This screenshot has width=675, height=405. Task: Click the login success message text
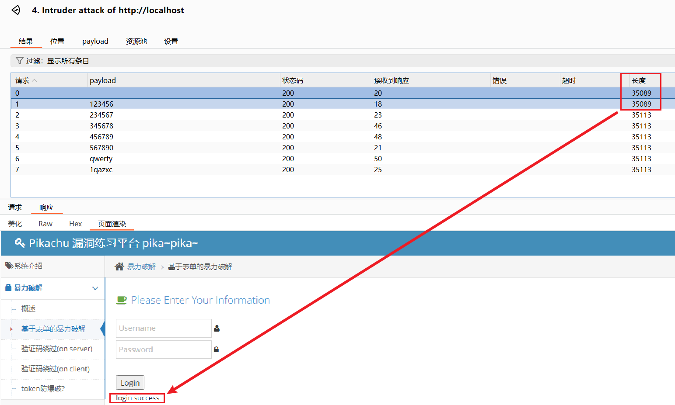pos(137,398)
